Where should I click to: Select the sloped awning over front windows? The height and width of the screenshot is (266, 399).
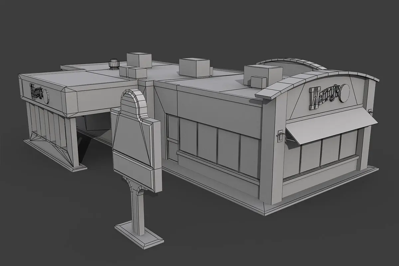click(332, 126)
